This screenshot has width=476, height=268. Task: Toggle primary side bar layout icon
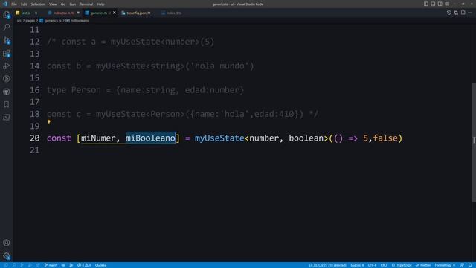point(426,4)
